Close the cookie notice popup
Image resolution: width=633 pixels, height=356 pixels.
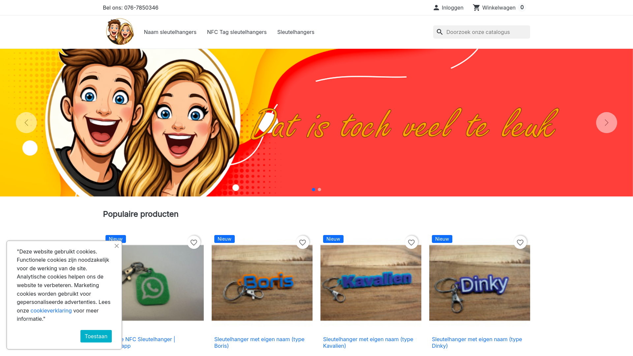pyautogui.click(x=117, y=246)
